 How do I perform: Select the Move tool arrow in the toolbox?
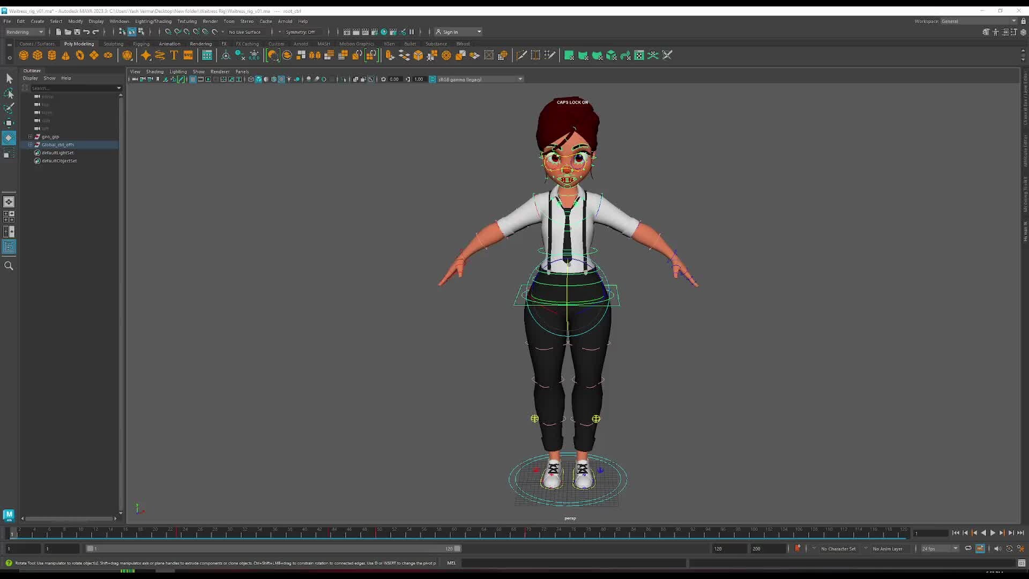(x=9, y=123)
